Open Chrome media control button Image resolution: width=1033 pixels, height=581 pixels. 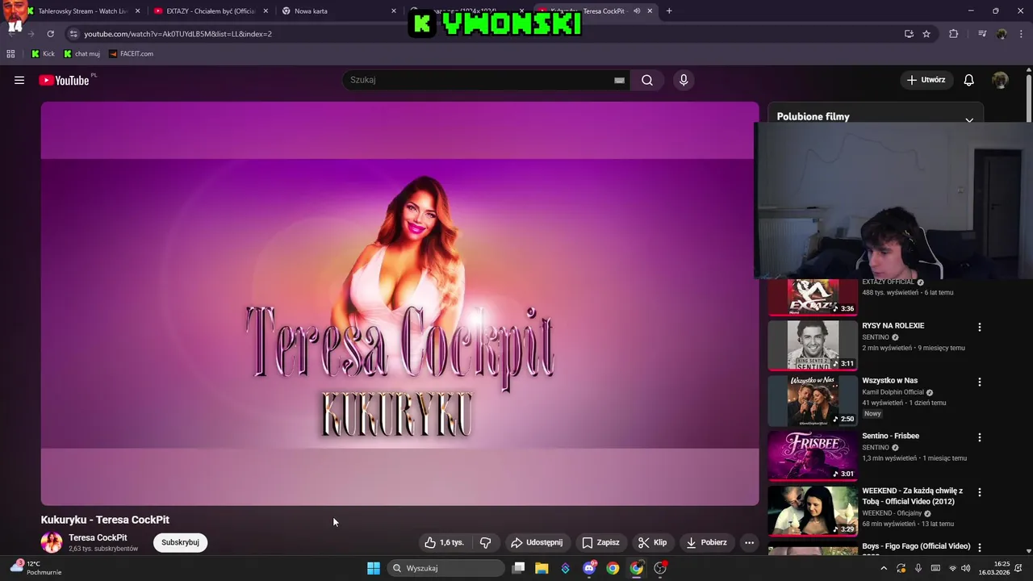982,34
